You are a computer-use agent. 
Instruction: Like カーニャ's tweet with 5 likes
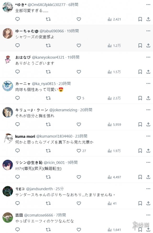79,98
